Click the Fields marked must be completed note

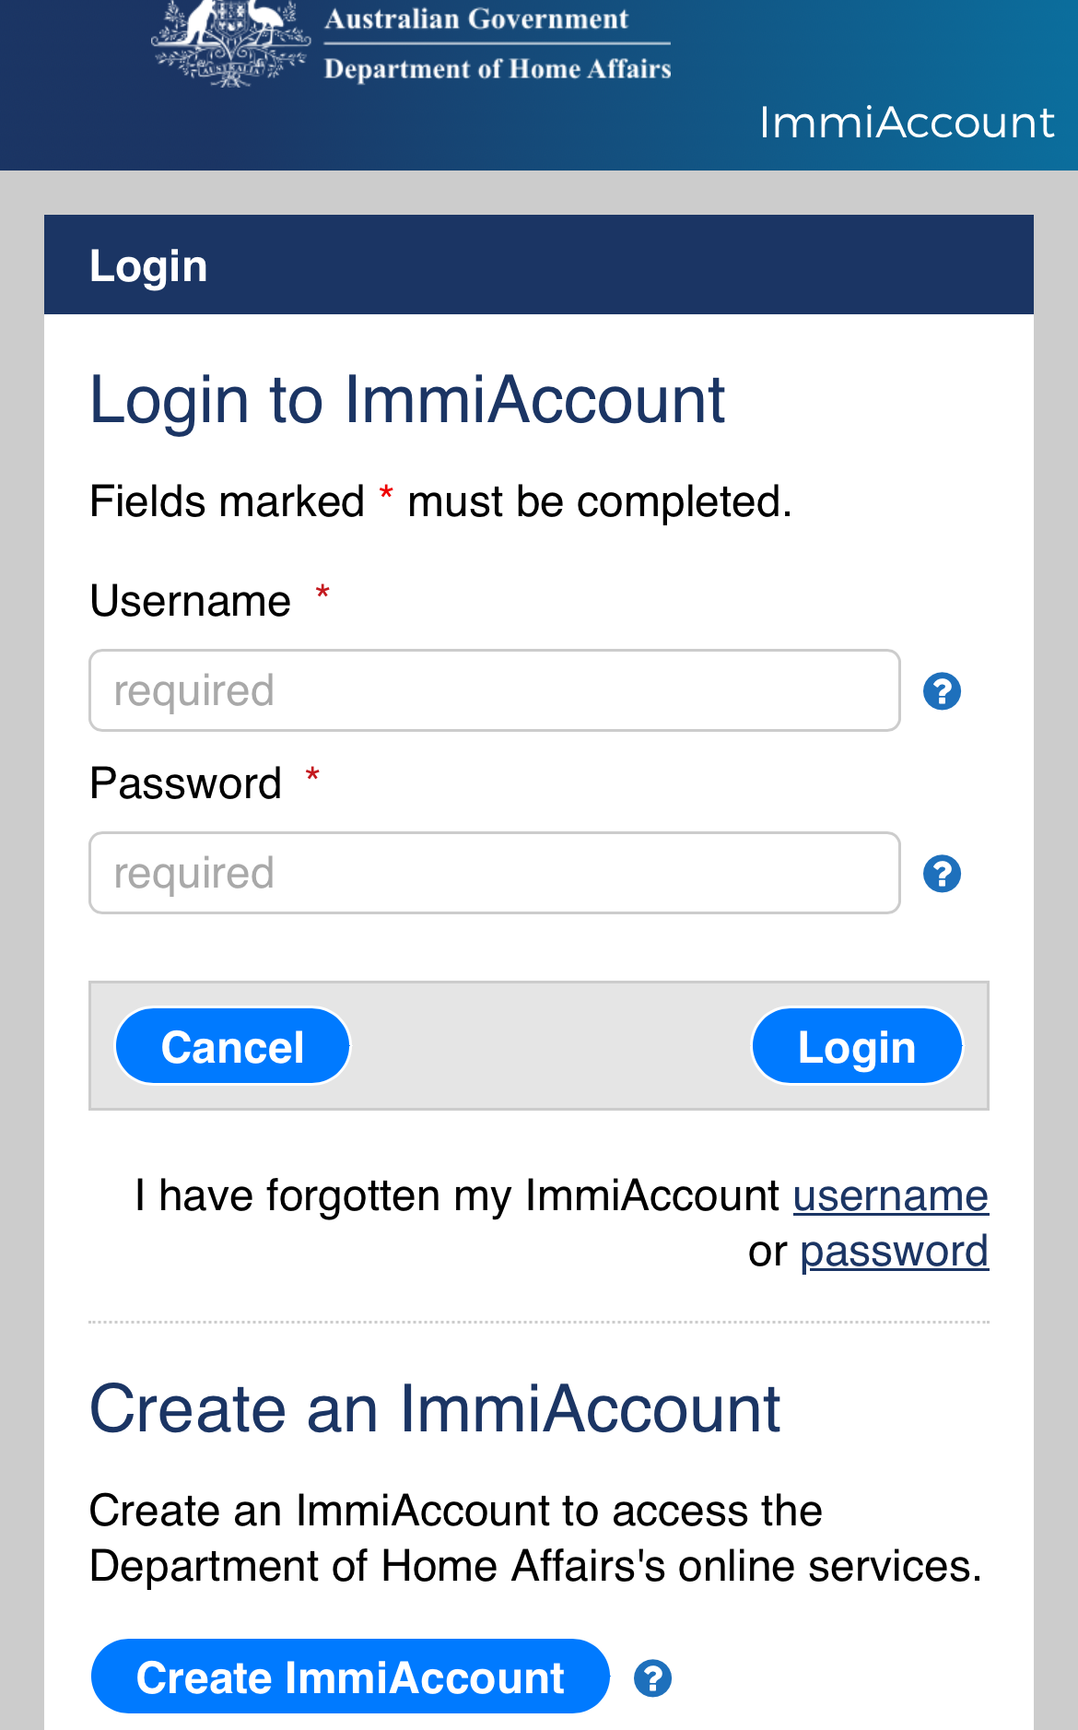(x=440, y=502)
